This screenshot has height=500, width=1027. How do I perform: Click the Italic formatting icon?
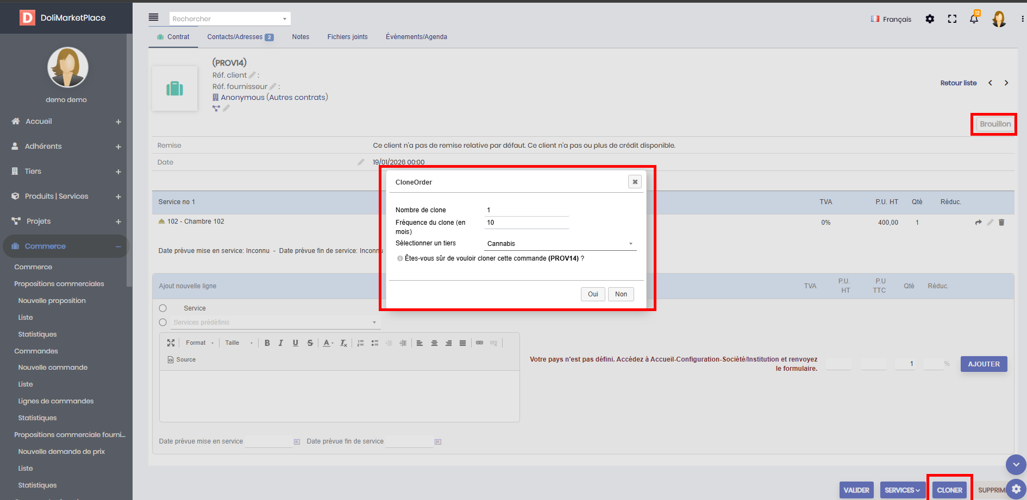point(281,343)
